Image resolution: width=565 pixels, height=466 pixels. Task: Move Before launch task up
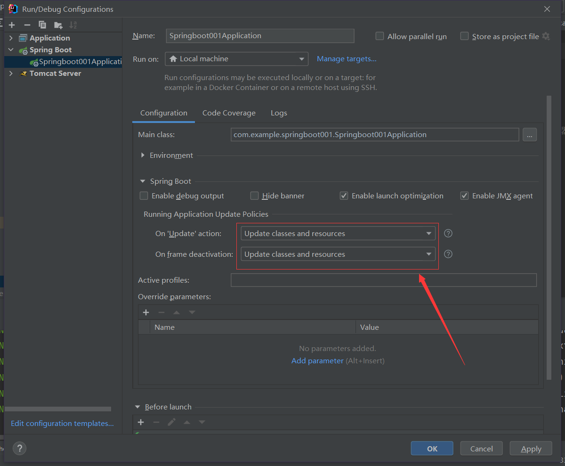(x=187, y=422)
